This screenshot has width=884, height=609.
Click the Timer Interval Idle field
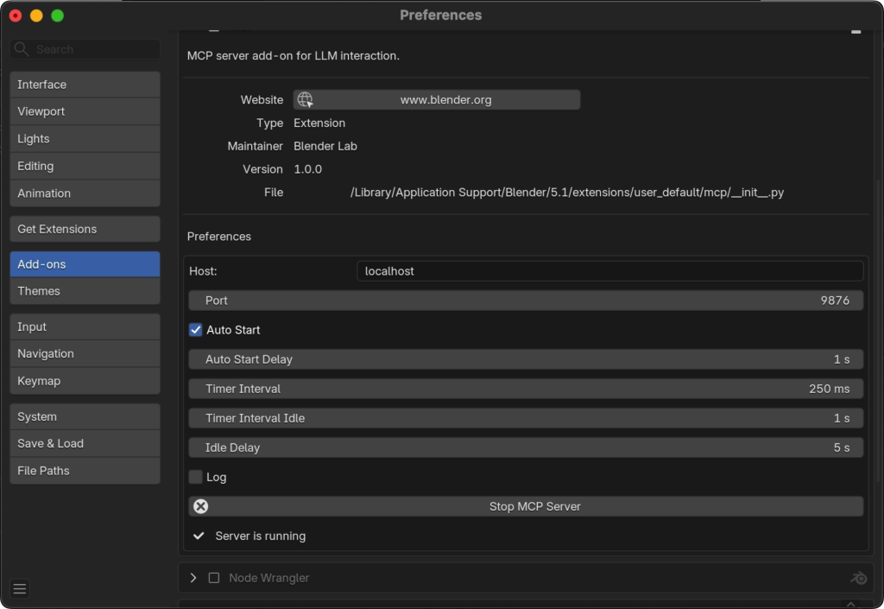click(x=526, y=418)
